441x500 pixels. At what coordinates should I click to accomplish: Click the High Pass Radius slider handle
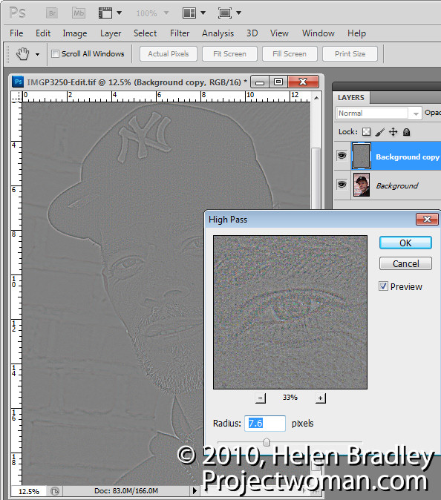pyautogui.click(x=267, y=442)
